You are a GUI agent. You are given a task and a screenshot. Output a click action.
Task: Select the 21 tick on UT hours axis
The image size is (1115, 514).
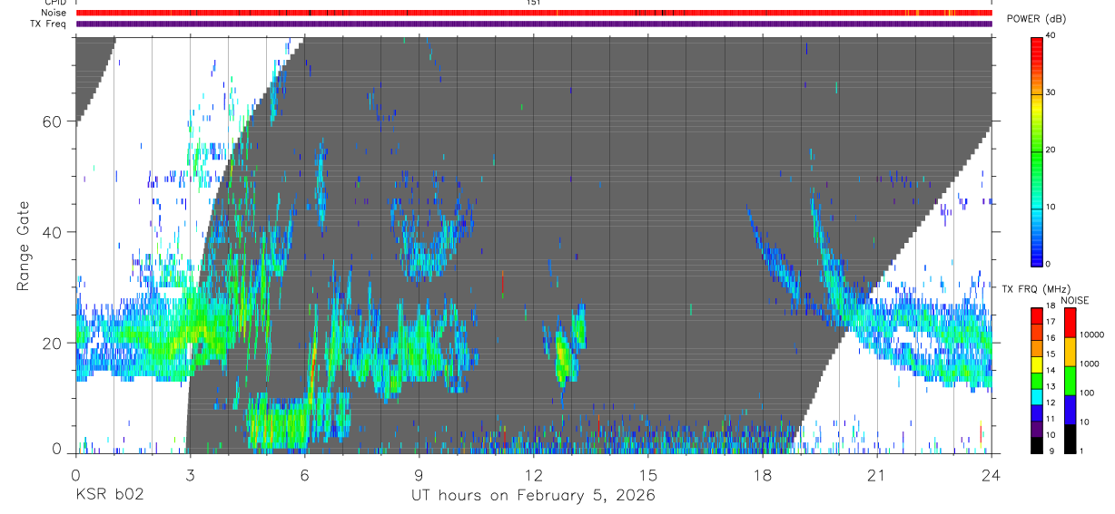click(876, 474)
